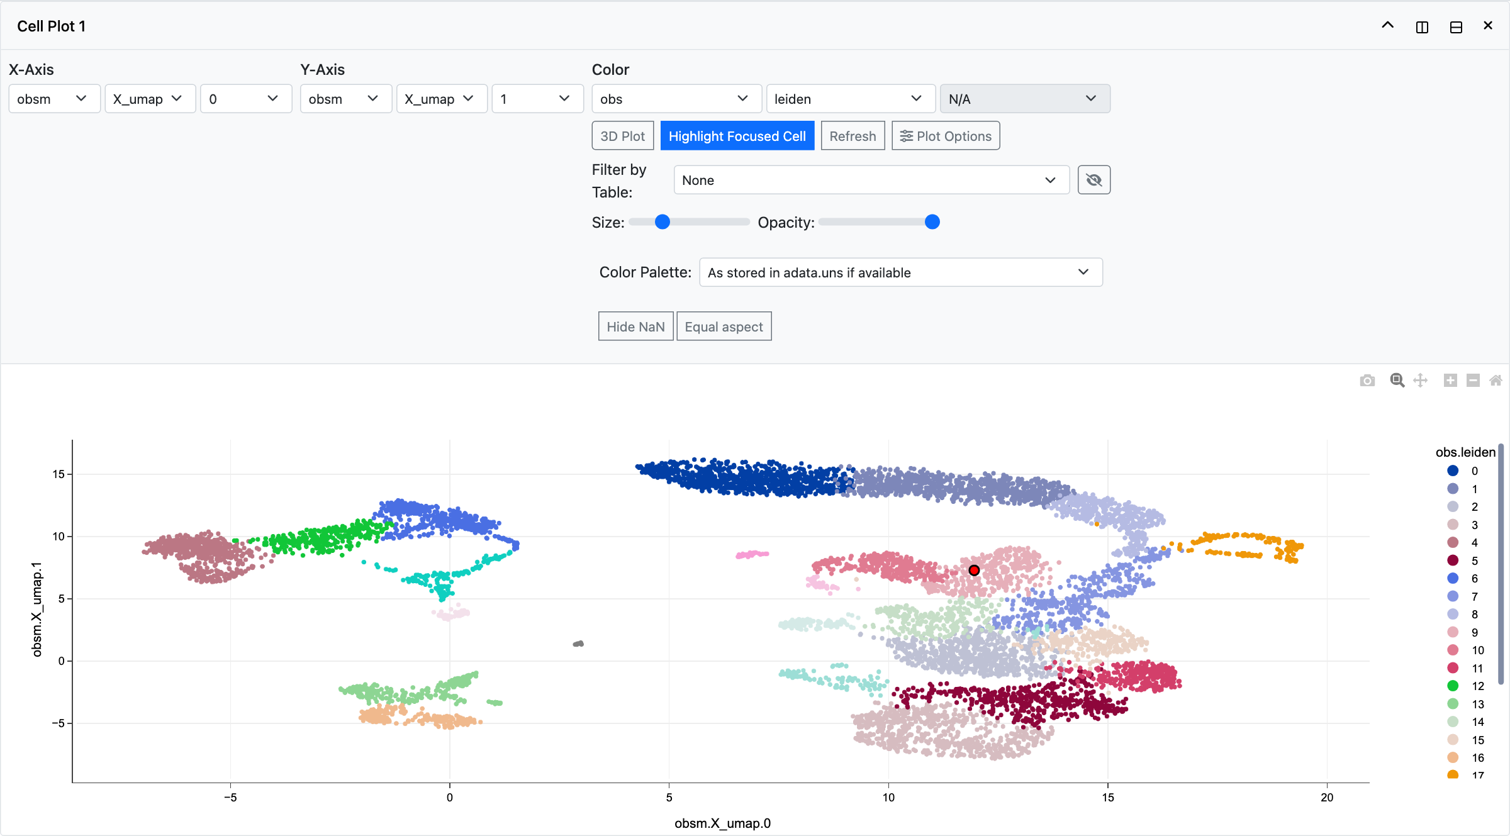The width and height of the screenshot is (1510, 836).
Task: Refresh the cell plot
Action: coord(853,136)
